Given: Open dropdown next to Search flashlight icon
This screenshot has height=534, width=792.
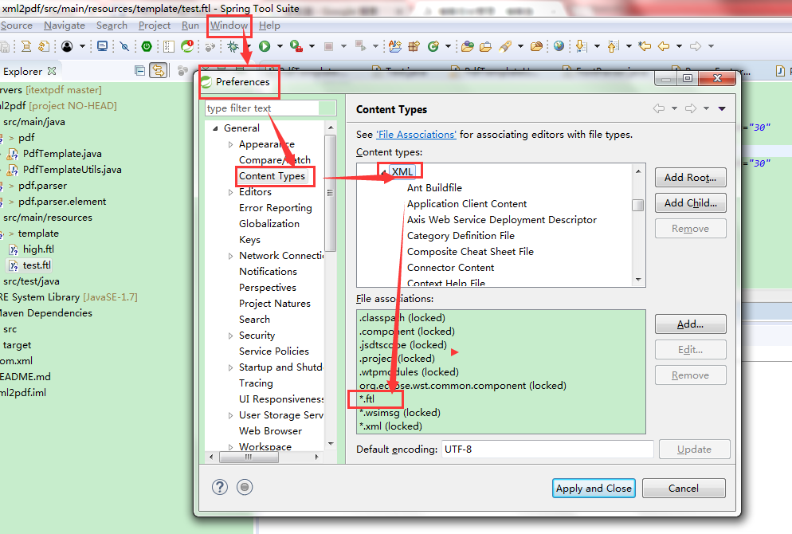Looking at the screenshot, I should 520,46.
